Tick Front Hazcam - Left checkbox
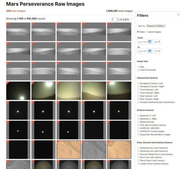181x169 pixels. [138, 90]
